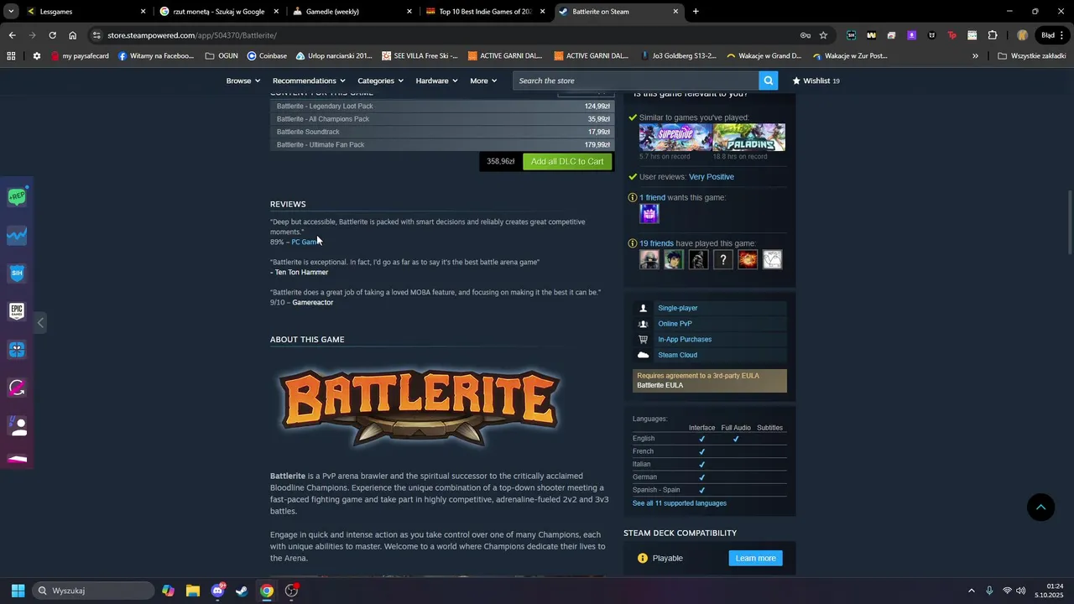Switch to the rzut monetą Google tab

coord(218,12)
